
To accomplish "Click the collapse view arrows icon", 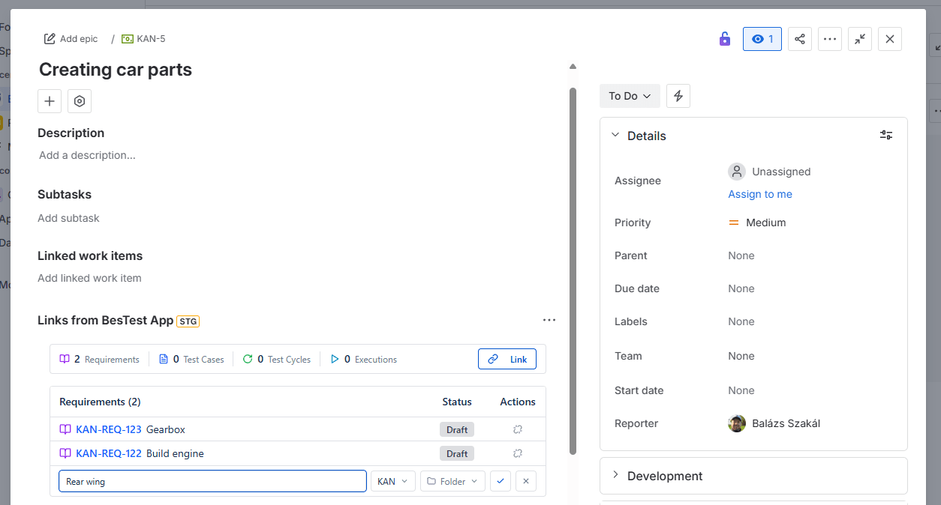I will [860, 39].
